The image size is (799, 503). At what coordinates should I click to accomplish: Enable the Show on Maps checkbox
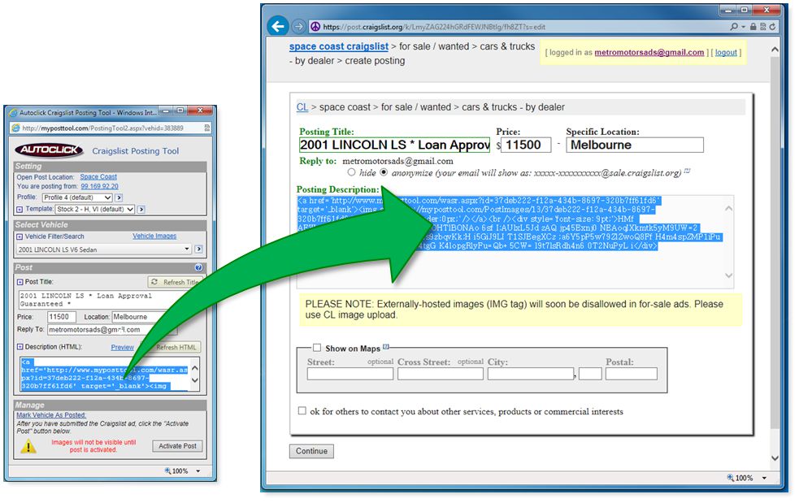click(x=317, y=348)
